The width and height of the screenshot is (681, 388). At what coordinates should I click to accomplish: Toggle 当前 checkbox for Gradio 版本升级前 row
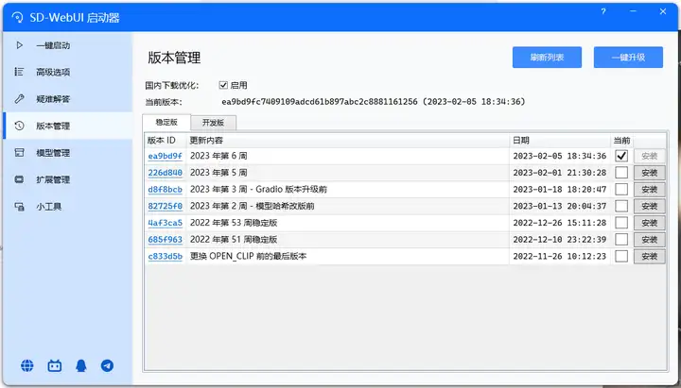(x=621, y=190)
